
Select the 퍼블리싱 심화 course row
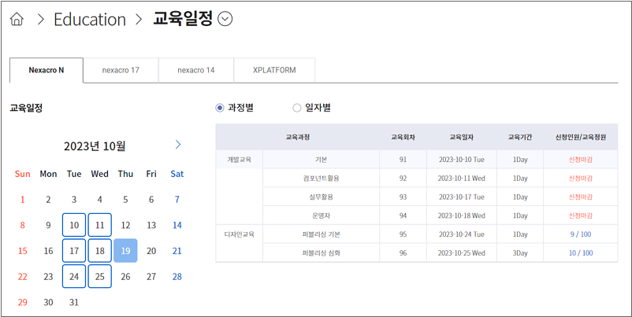coord(321,253)
